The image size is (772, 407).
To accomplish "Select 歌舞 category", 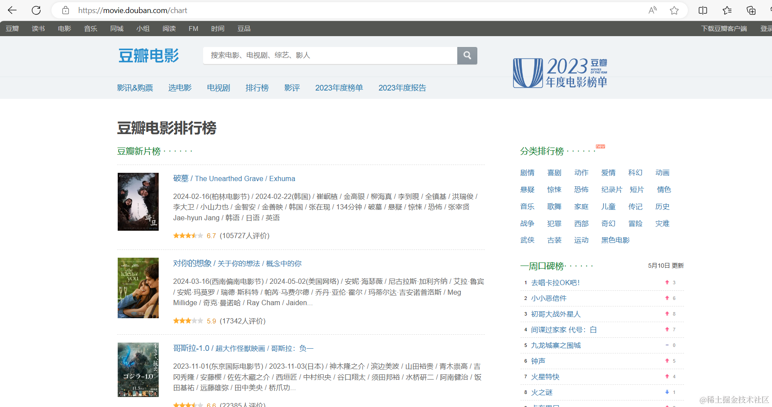I will 554,207.
